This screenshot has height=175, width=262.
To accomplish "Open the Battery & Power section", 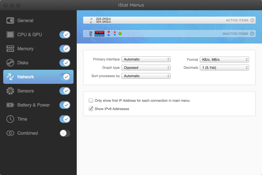I will pyautogui.click(x=34, y=105).
